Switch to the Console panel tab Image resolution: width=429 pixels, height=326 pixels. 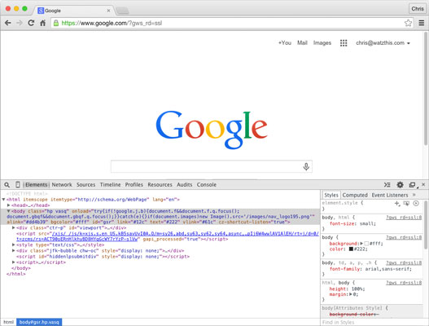tap(207, 185)
